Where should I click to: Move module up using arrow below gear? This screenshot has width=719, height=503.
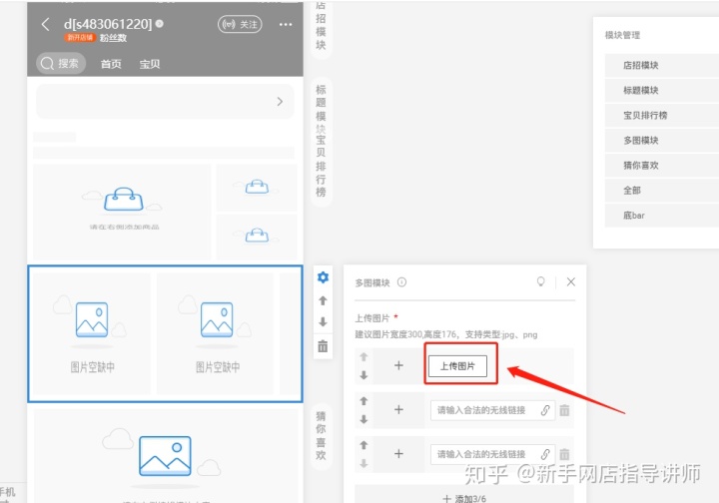click(323, 300)
